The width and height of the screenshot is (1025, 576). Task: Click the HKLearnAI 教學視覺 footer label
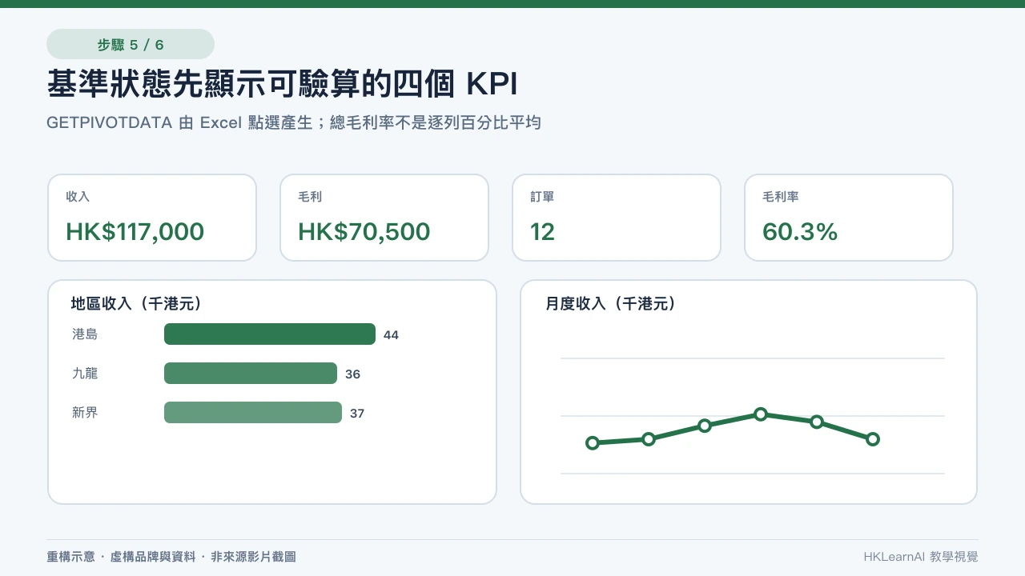(x=921, y=556)
